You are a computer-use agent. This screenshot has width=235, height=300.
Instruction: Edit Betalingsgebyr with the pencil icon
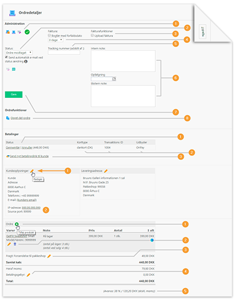pyautogui.click(x=28, y=275)
